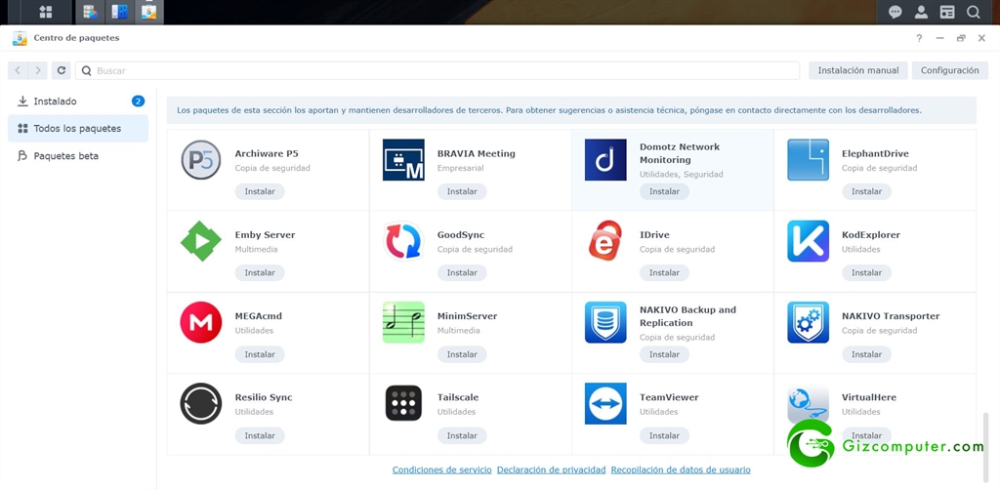Image resolution: width=1000 pixels, height=489 pixels.
Task: Select the Instalado sidebar item
Action: [x=78, y=101]
